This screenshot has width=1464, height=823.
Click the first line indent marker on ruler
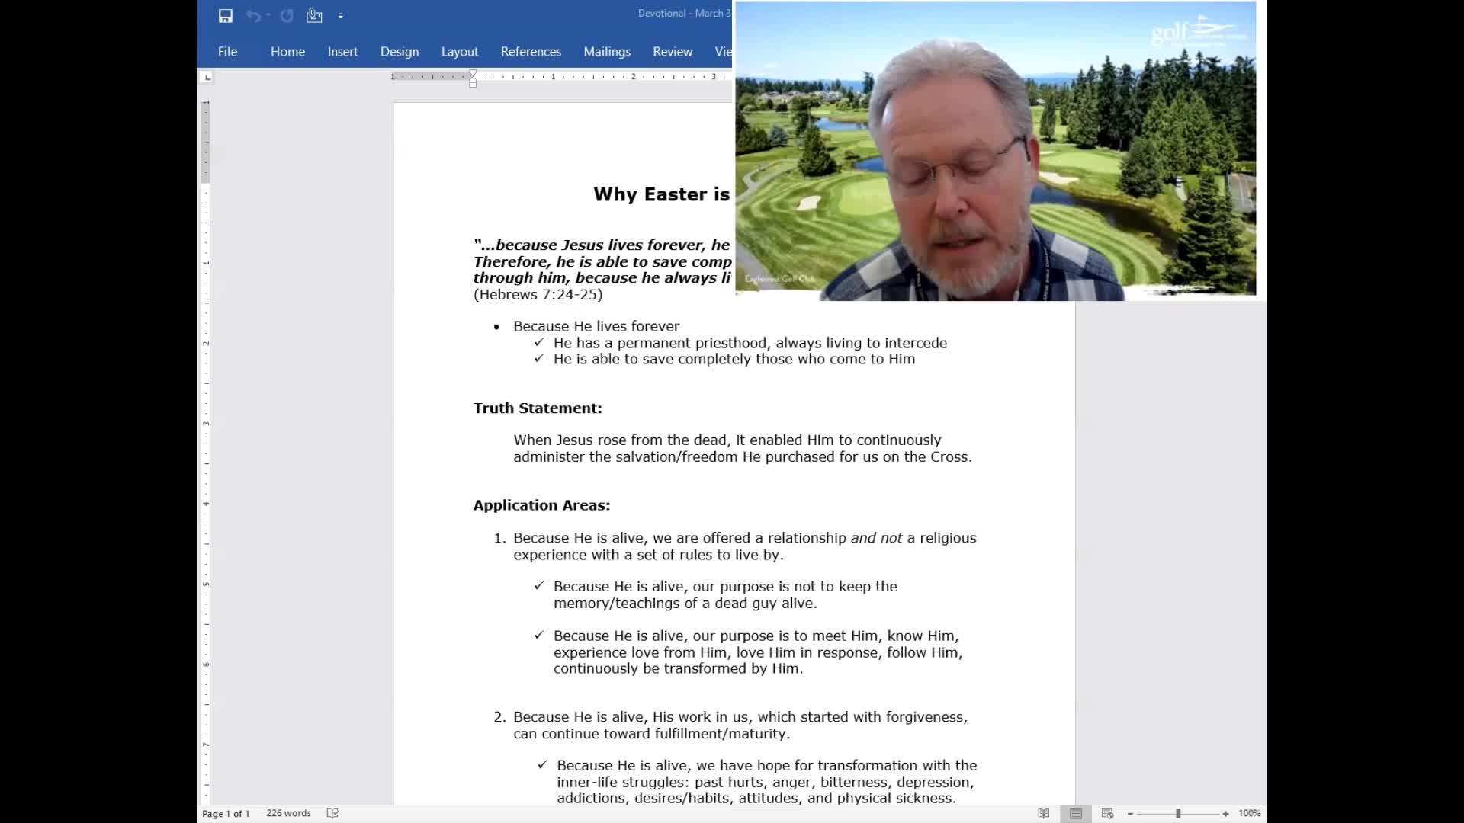(473, 73)
